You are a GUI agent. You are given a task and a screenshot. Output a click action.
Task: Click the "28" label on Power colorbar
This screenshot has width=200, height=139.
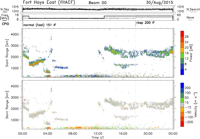186,37
